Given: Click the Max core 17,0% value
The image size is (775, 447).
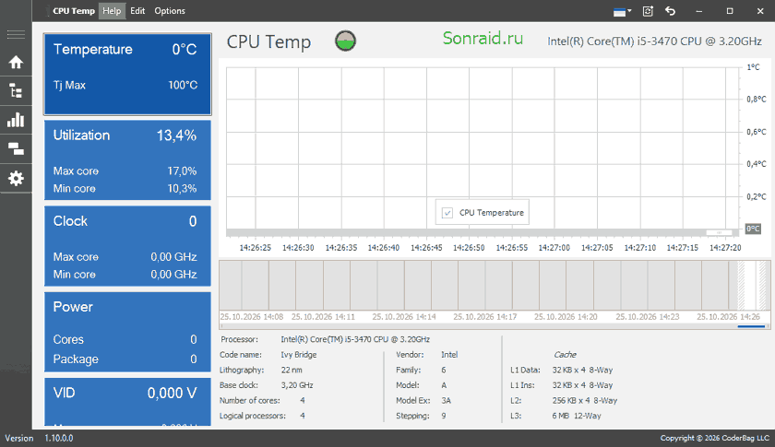Looking at the screenshot, I should tap(182, 171).
